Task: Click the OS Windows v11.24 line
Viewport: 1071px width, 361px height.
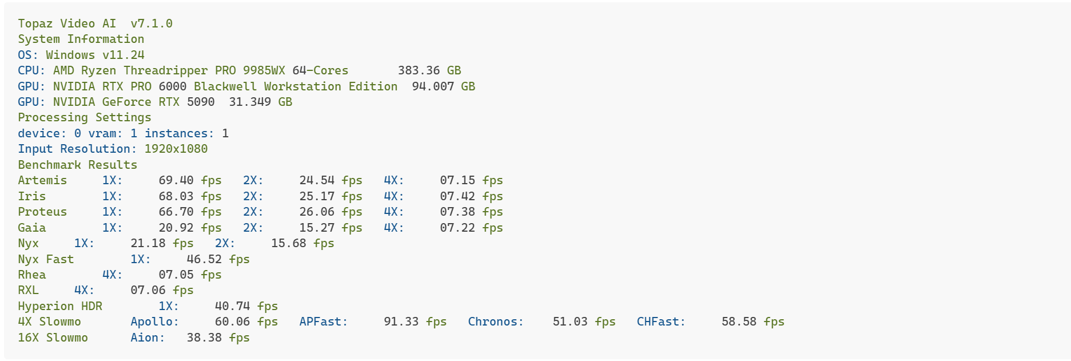Action: (81, 55)
